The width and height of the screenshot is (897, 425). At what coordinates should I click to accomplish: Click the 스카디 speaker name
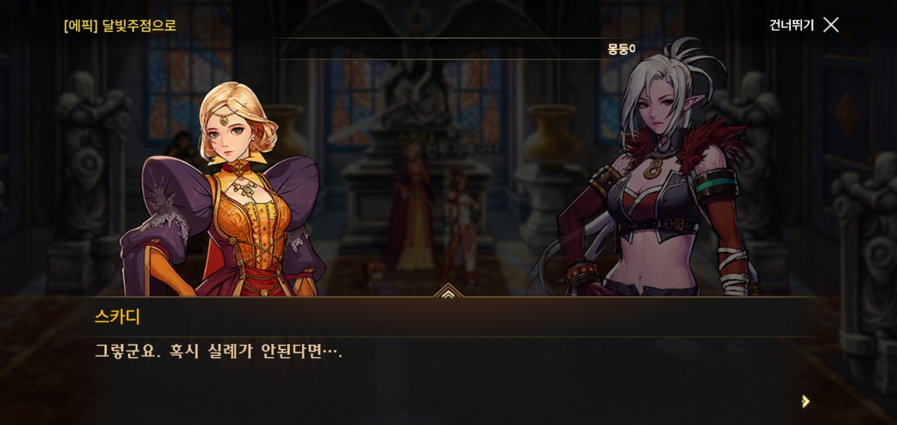click(117, 316)
